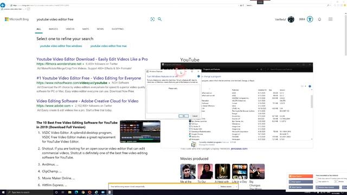Select FL Studio 20 in program list
The height and width of the screenshot is (195, 347).
pyautogui.click(x=195, y=126)
